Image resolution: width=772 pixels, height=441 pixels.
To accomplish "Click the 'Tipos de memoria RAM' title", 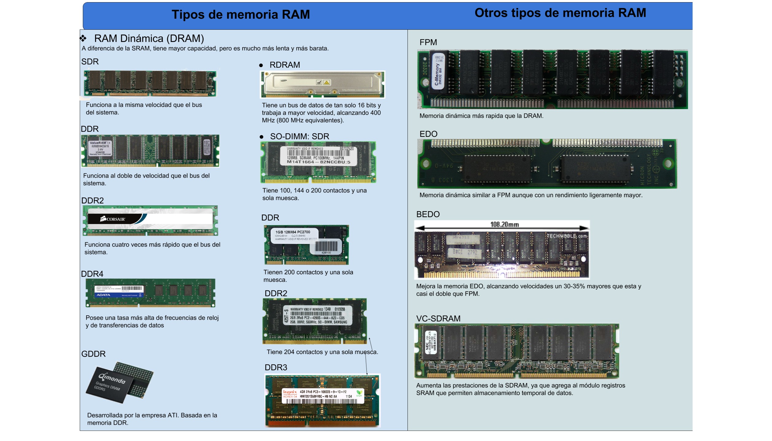I will (x=241, y=14).
